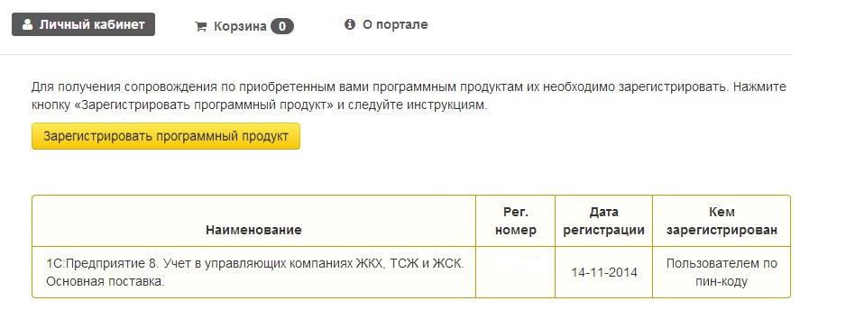855x328 pixels.
Task: Open the О портале menu item
Action: [x=386, y=24]
